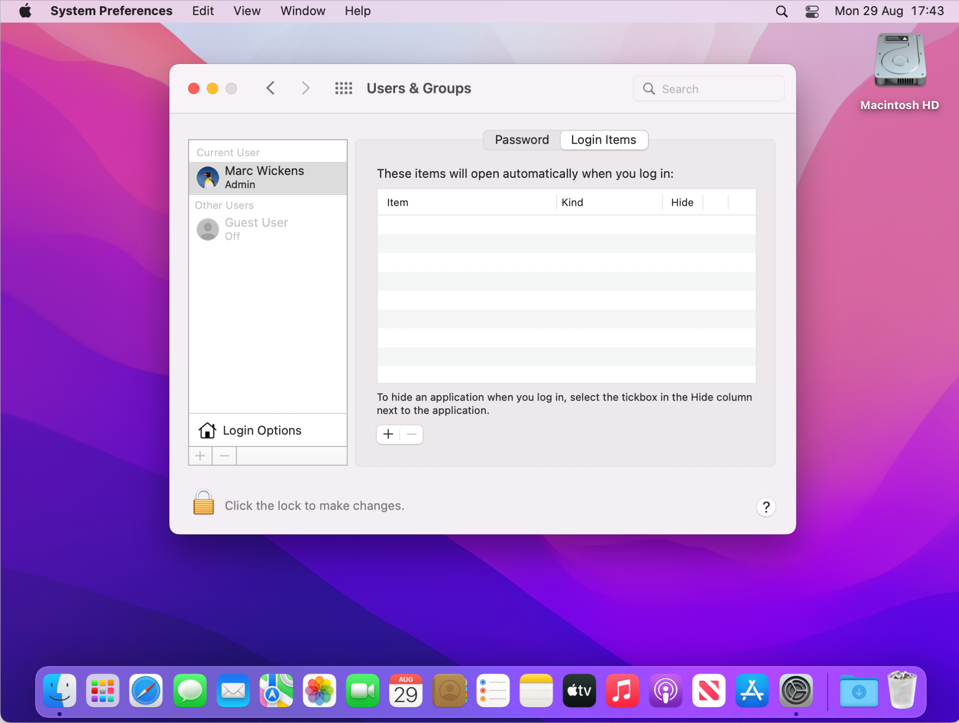Open Music from the Dock

[x=622, y=691]
